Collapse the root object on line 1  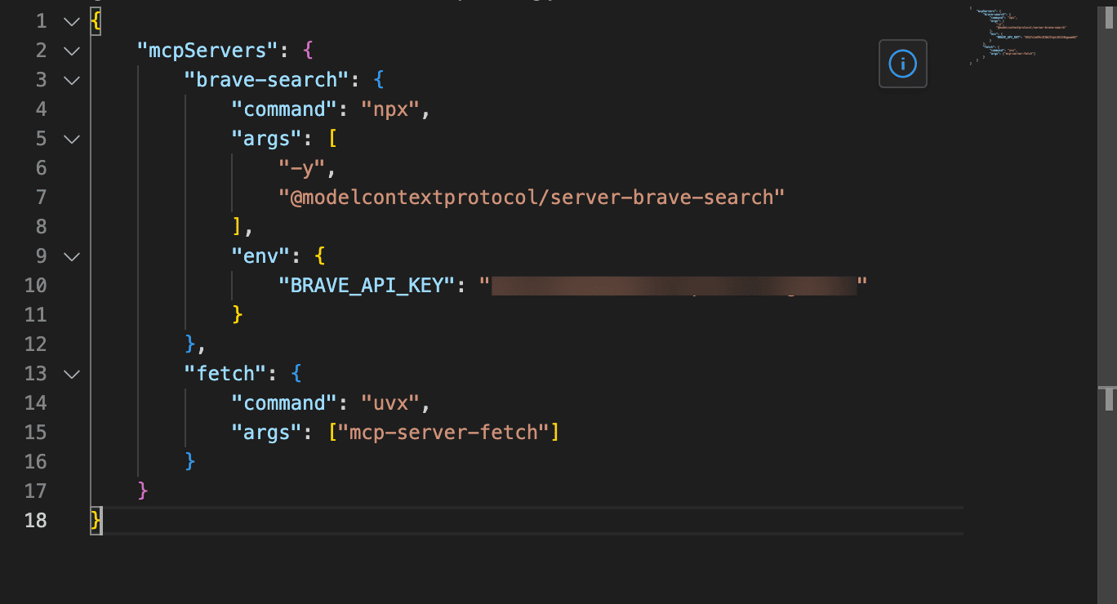tap(72, 21)
